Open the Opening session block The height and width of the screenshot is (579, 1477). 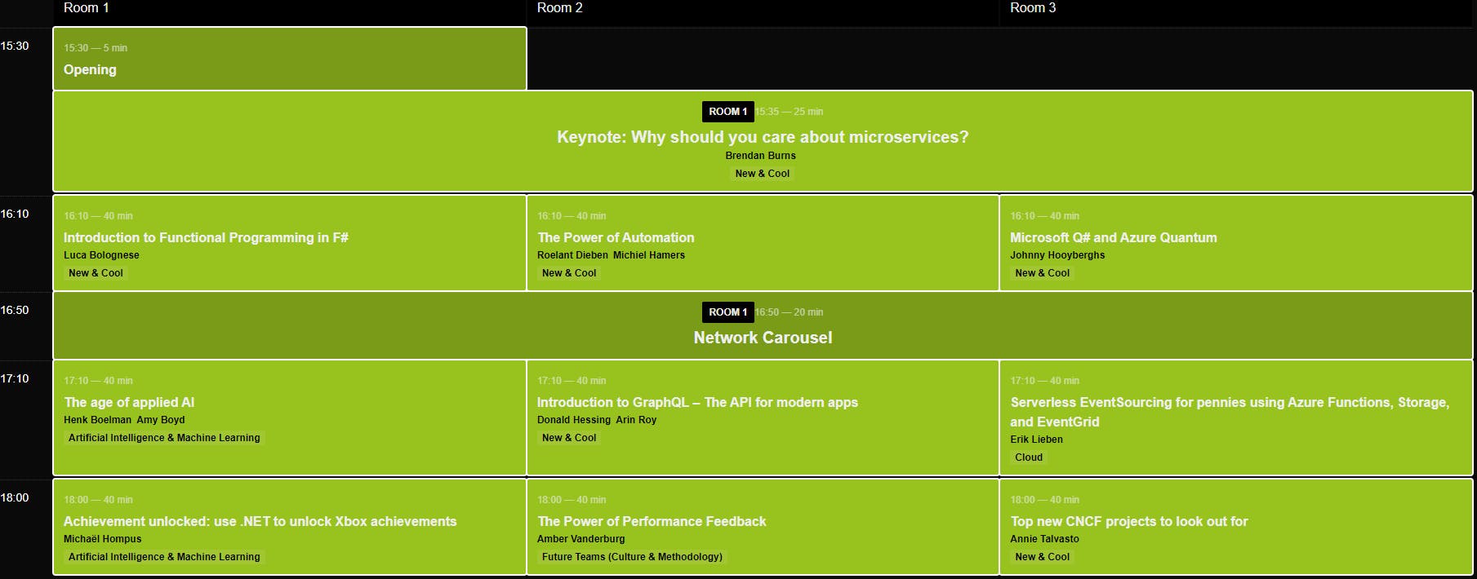(90, 70)
